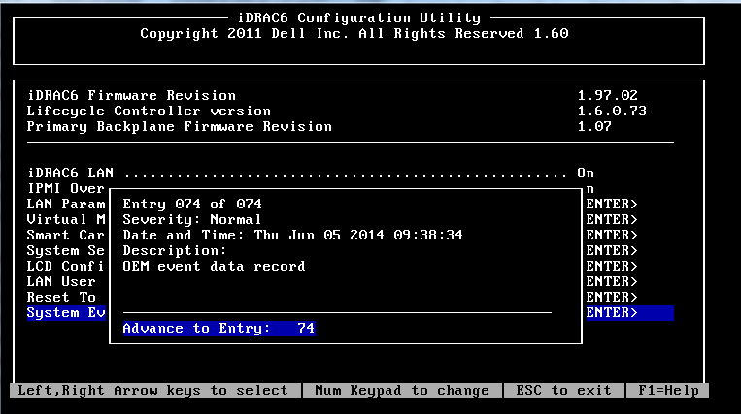Click Lifecycle version value 1.6.0.73

pyautogui.click(x=612, y=111)
